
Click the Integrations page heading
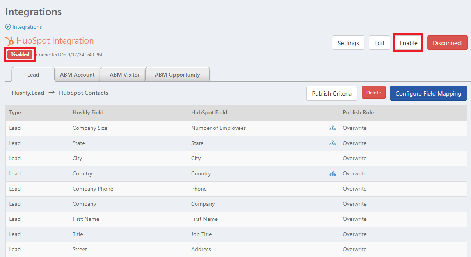pos(34,12)
